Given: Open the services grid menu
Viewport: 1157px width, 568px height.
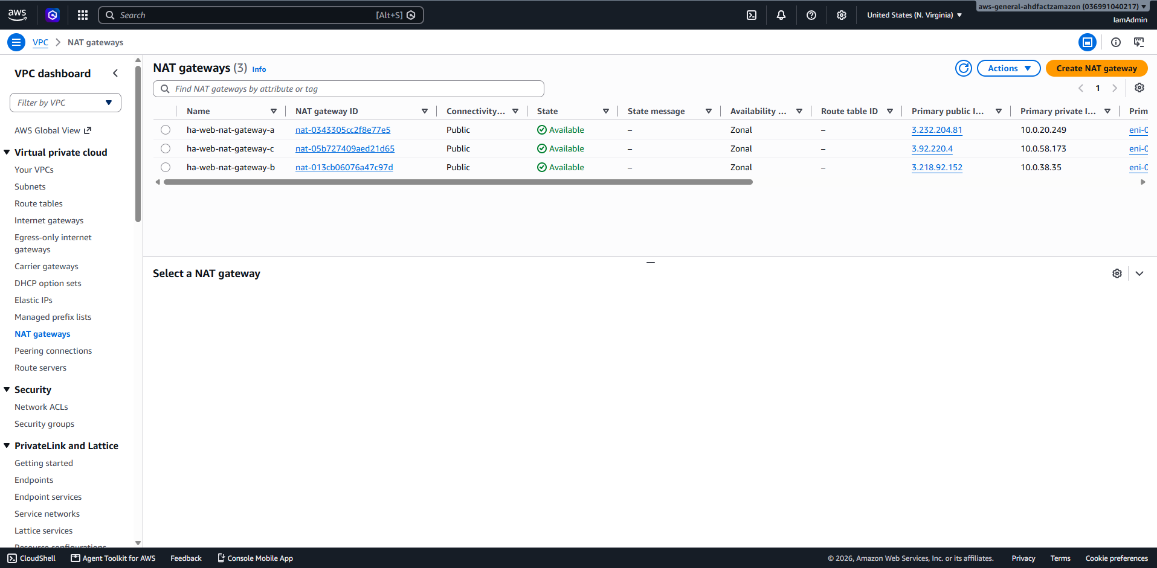Looking at the screenshot, I should [83, 15].
